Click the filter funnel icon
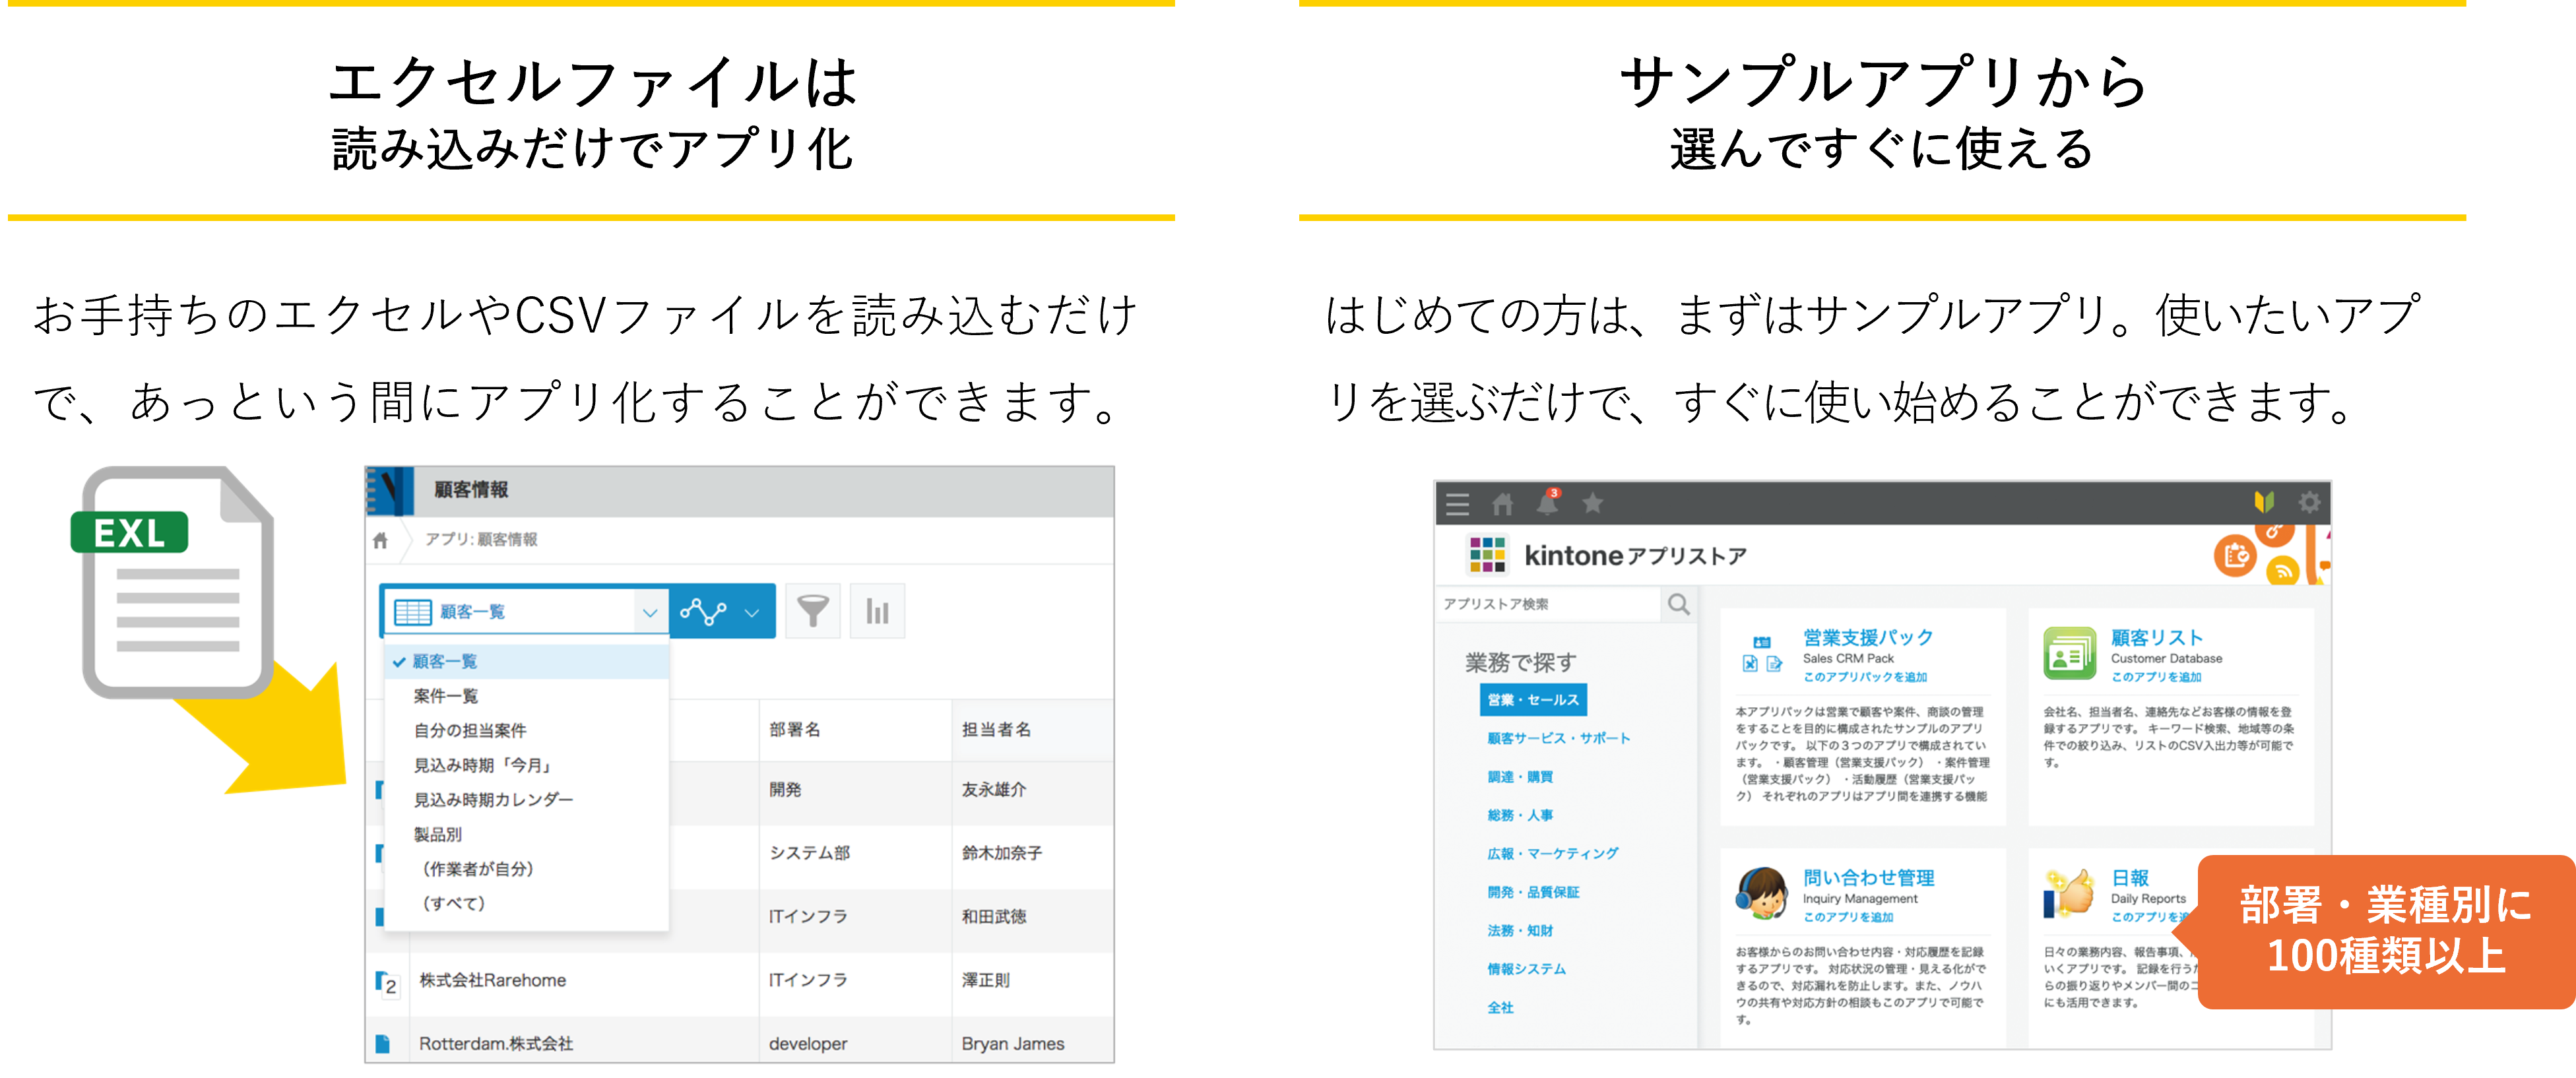The height and width of the screenshot is (1078, 2576). (x=812, y=611)
